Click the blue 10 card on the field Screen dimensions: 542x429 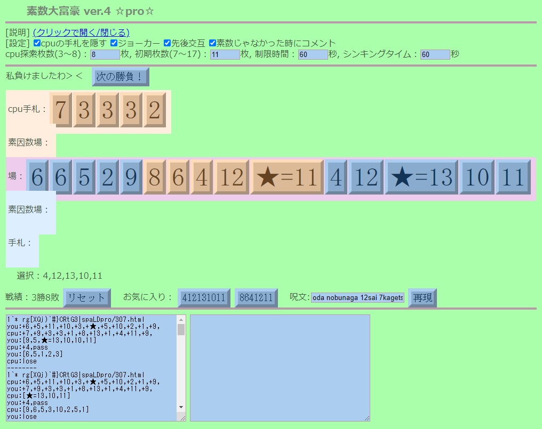tap(477, 177)
